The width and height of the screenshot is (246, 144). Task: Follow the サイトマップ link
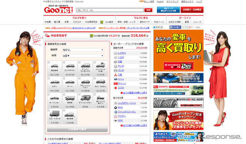point(172,2)
